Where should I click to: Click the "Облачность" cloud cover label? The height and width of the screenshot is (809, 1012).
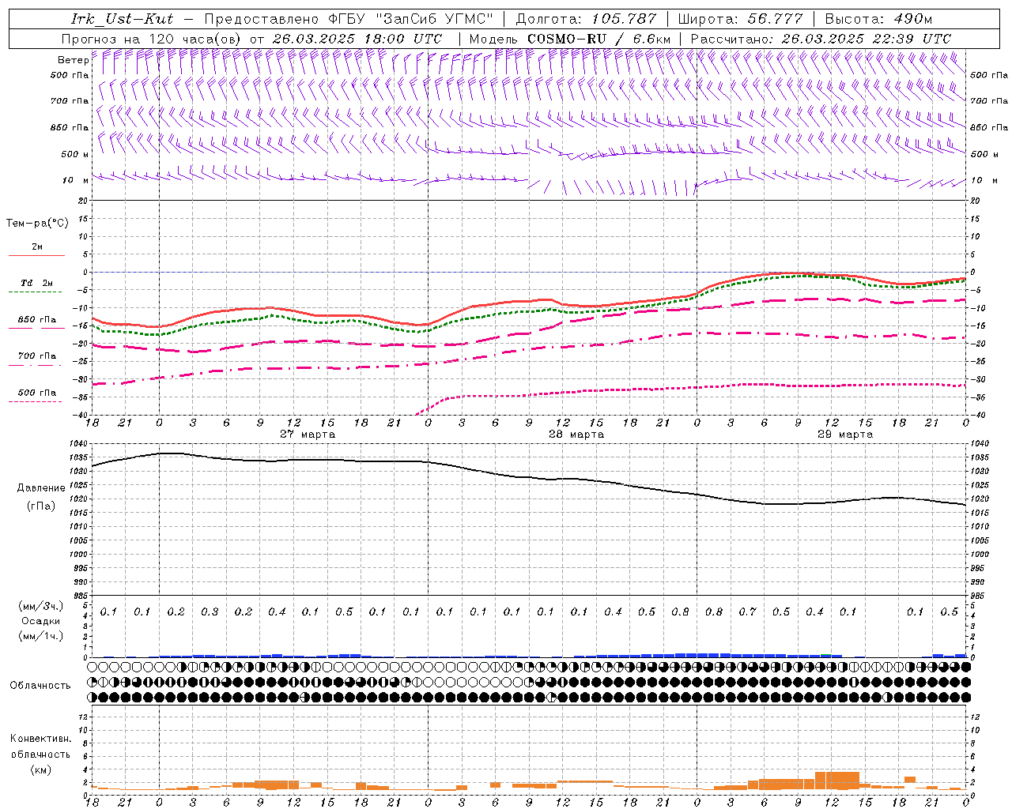[40, 686]
